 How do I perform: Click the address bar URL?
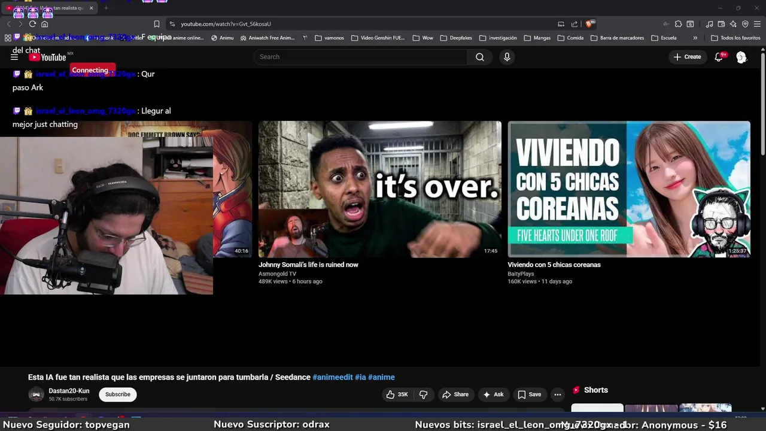pos(226,24)
